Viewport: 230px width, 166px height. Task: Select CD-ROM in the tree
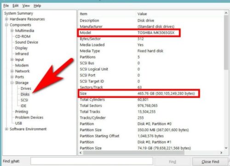[23, 36]
